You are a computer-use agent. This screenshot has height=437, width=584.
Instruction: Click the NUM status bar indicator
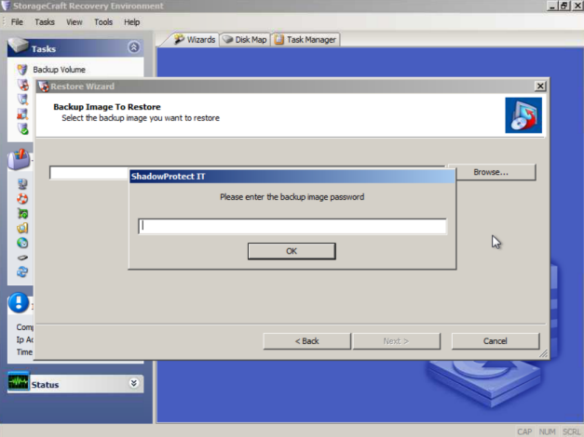547,431
